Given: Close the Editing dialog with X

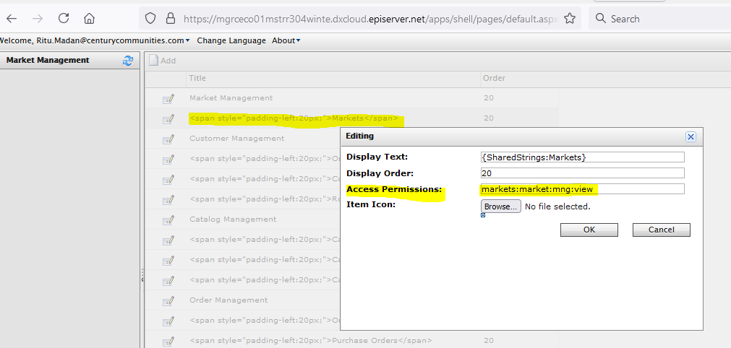Looking at the screenshot, I should click(691, 136).
